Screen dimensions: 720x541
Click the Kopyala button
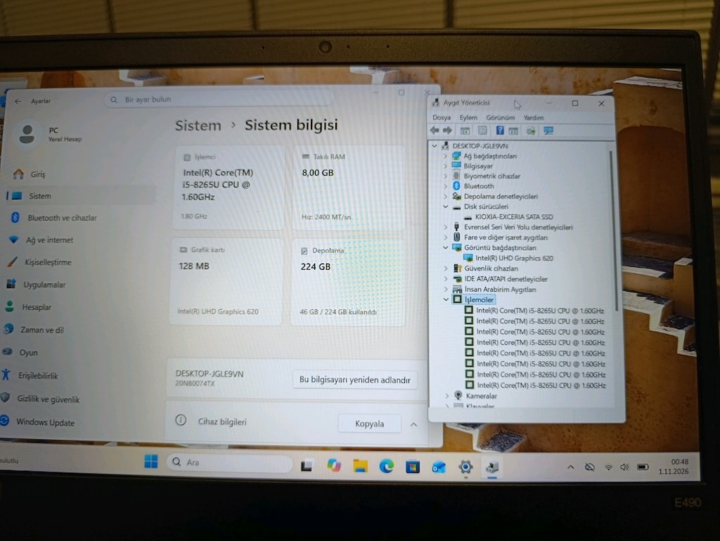pos(370,424)
